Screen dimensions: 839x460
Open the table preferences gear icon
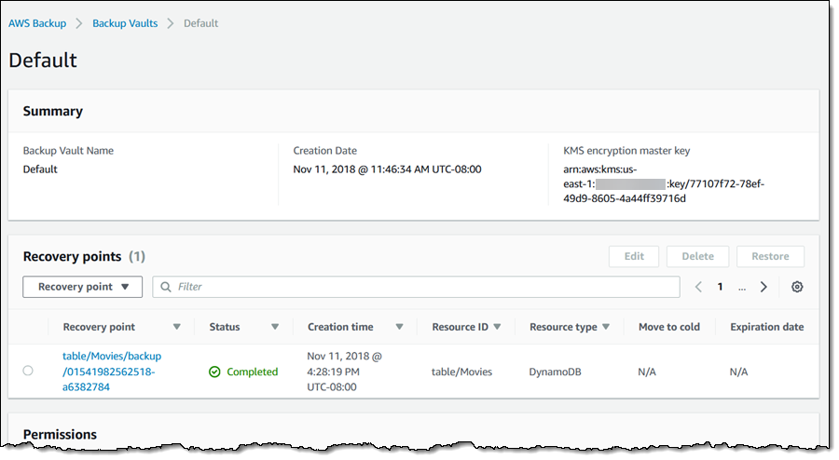pos(797,287)
